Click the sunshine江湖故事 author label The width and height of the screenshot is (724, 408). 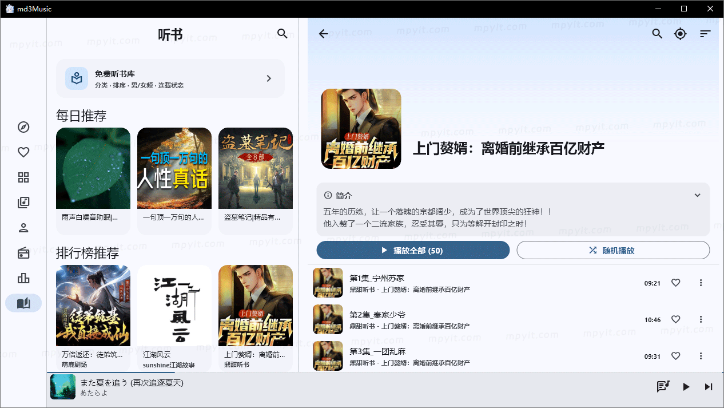pyautogui.click(x=169, y=365)
